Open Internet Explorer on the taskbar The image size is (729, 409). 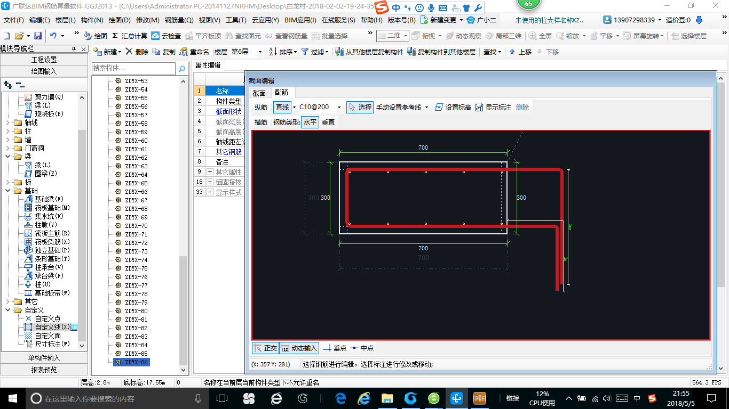click(364, 398)
